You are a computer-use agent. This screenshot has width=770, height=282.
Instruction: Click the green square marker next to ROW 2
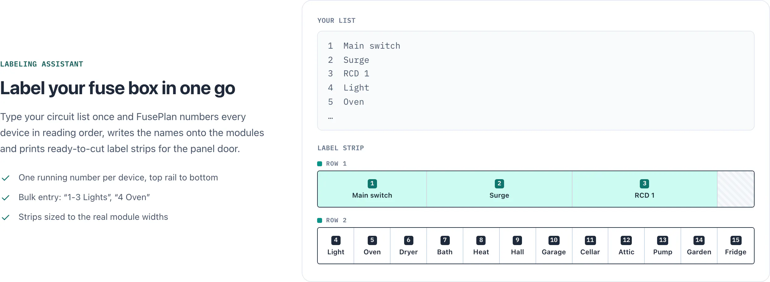[320, 220]
